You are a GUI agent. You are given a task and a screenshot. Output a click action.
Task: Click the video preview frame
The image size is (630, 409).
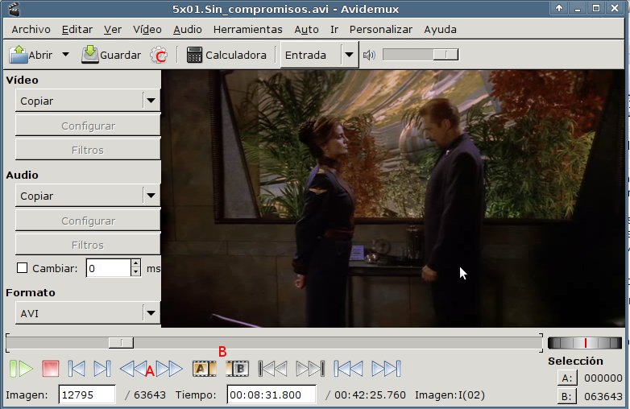tap(393, 199)
